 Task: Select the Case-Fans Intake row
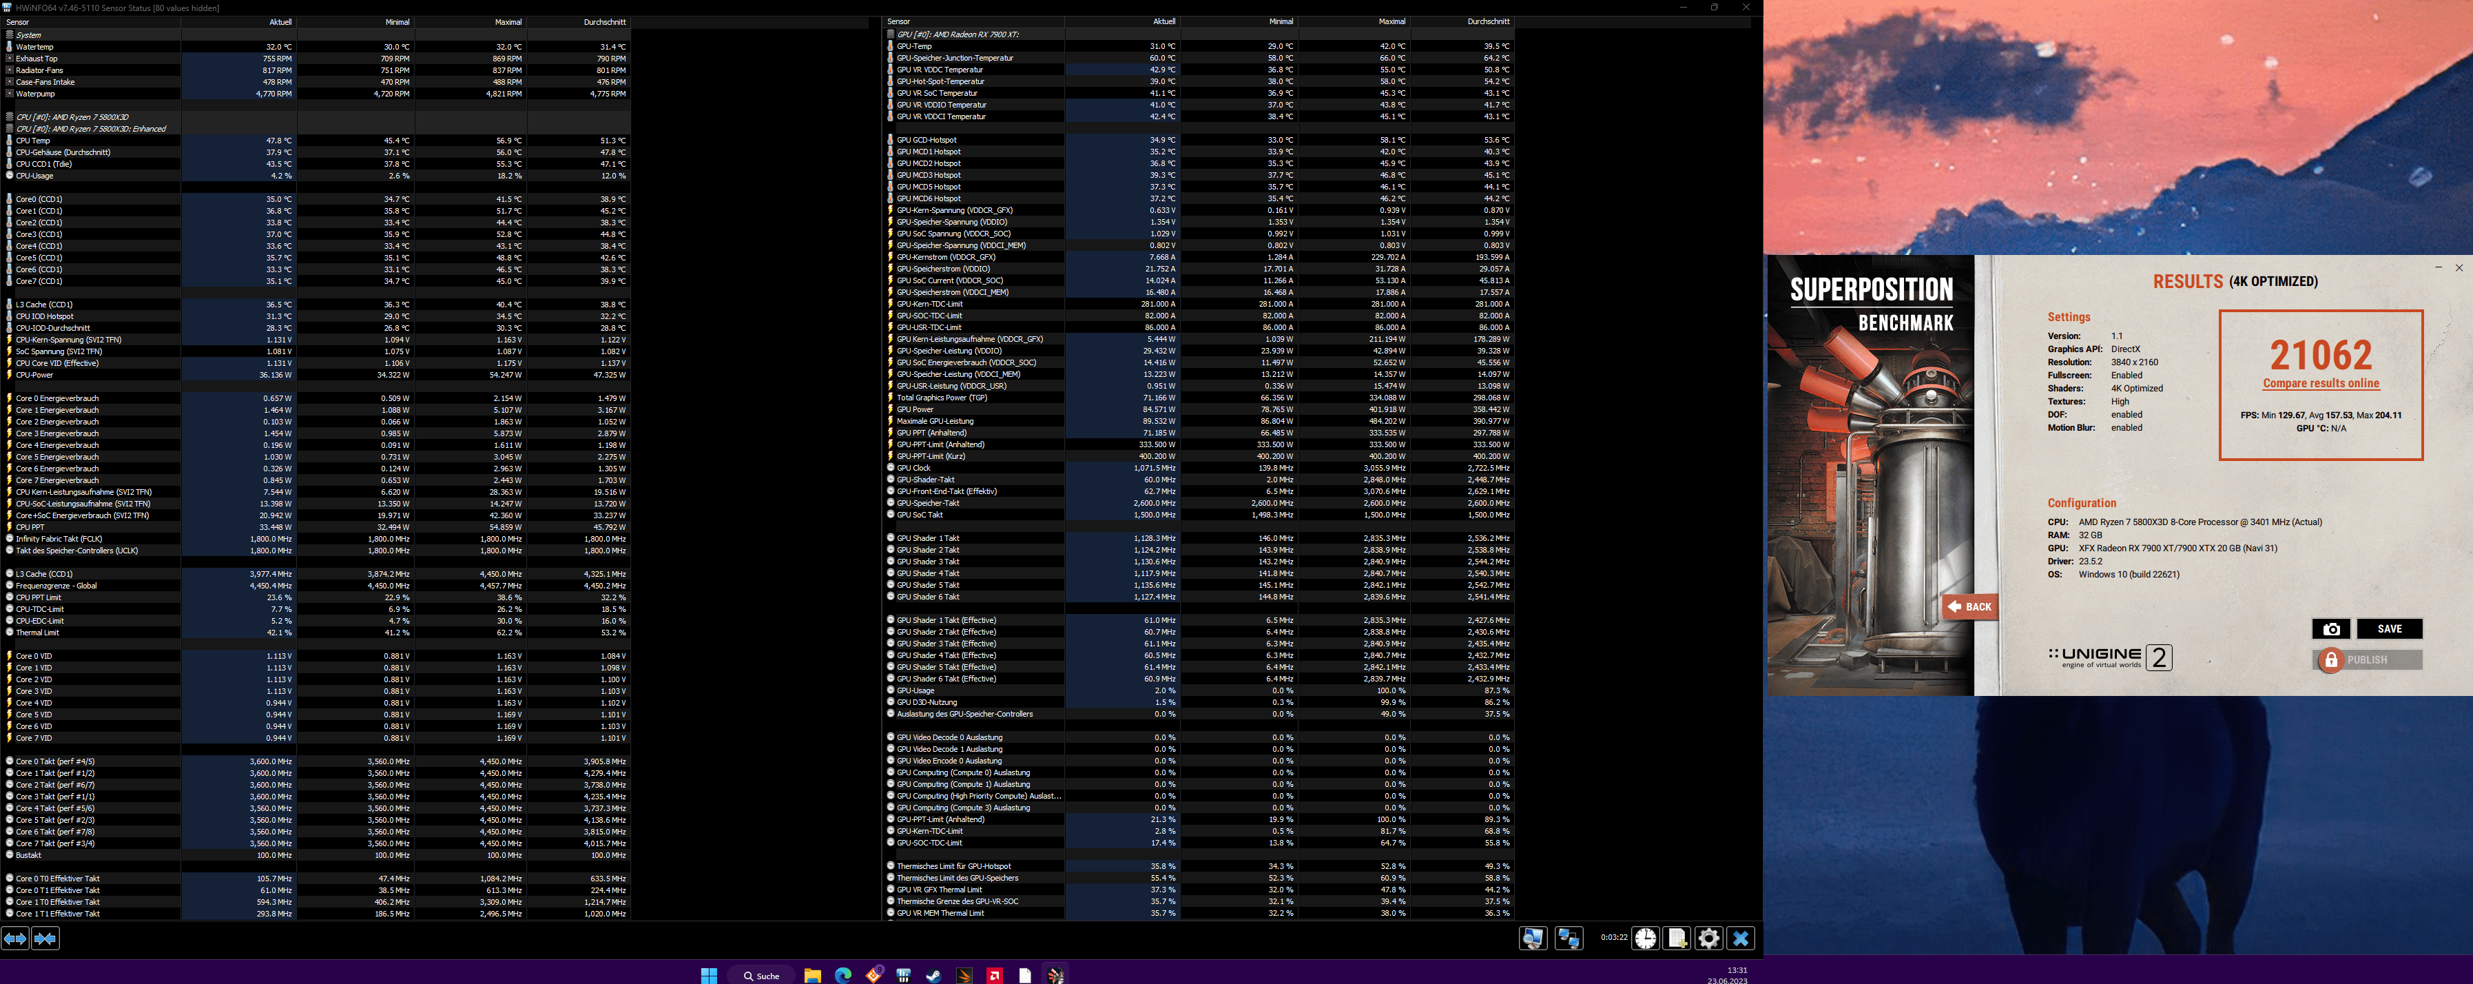[x=317, y=81]
